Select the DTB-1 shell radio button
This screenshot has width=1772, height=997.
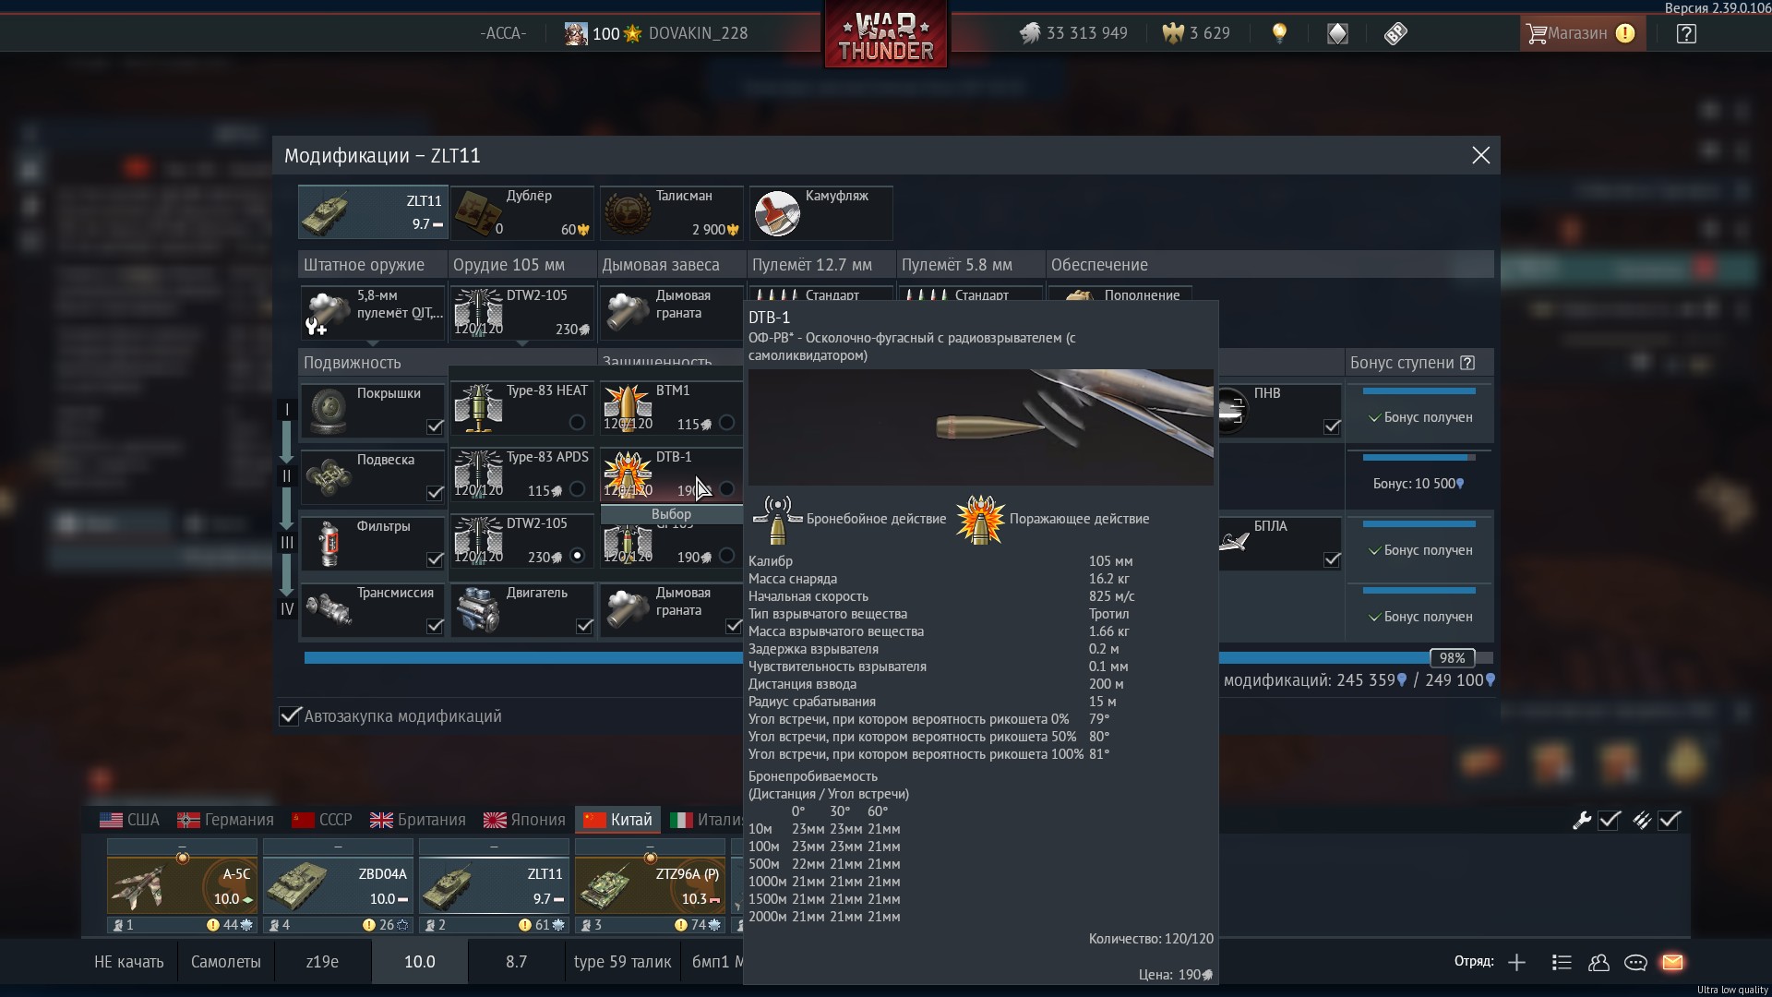(726, 489)
